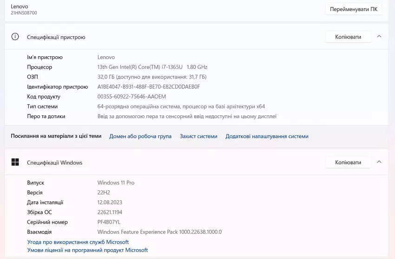Open the Захист системи link
This screenshot has height=259, width=395.
click(x=198, y=136)
